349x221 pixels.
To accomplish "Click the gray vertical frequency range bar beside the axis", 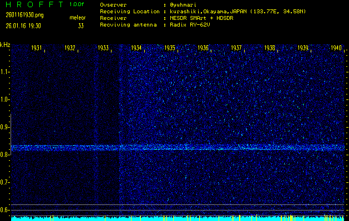I will (x=11, y=134).
